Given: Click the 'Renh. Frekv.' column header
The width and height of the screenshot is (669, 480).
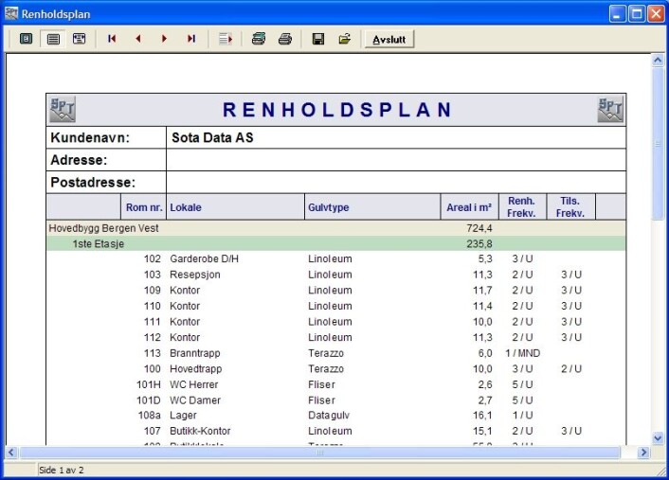Looking at the screenshot, I should click(x=521, y=207).
